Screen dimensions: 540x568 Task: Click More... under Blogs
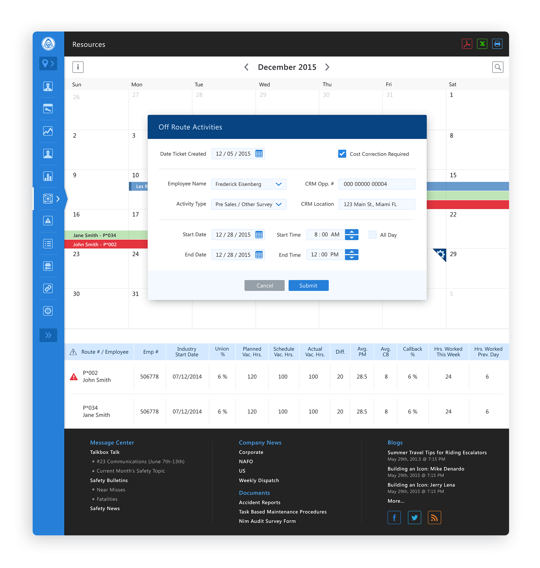point(396,501)
